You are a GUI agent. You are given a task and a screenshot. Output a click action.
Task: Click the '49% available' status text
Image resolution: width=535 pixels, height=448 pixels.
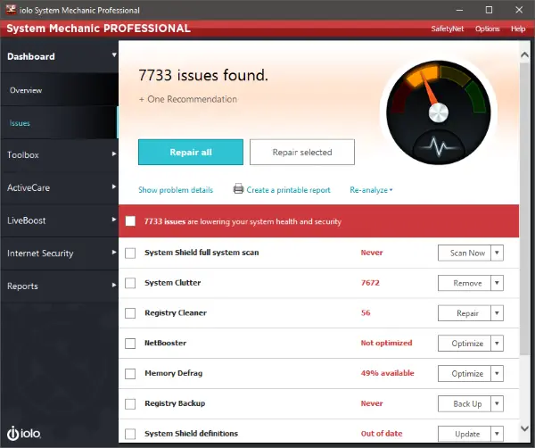388,373
